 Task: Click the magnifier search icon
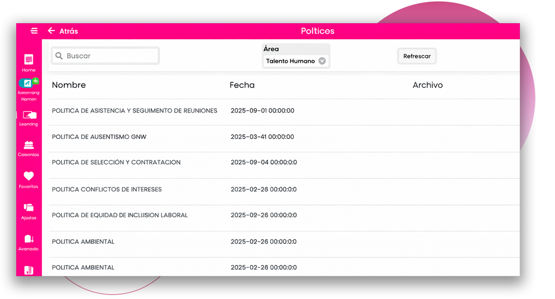tap(59, 56)
